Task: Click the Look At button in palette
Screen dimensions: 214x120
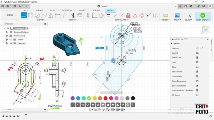Action: pos(197,53)
